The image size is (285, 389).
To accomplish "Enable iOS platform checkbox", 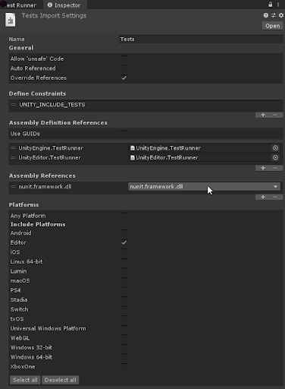I will click(124, 252).
